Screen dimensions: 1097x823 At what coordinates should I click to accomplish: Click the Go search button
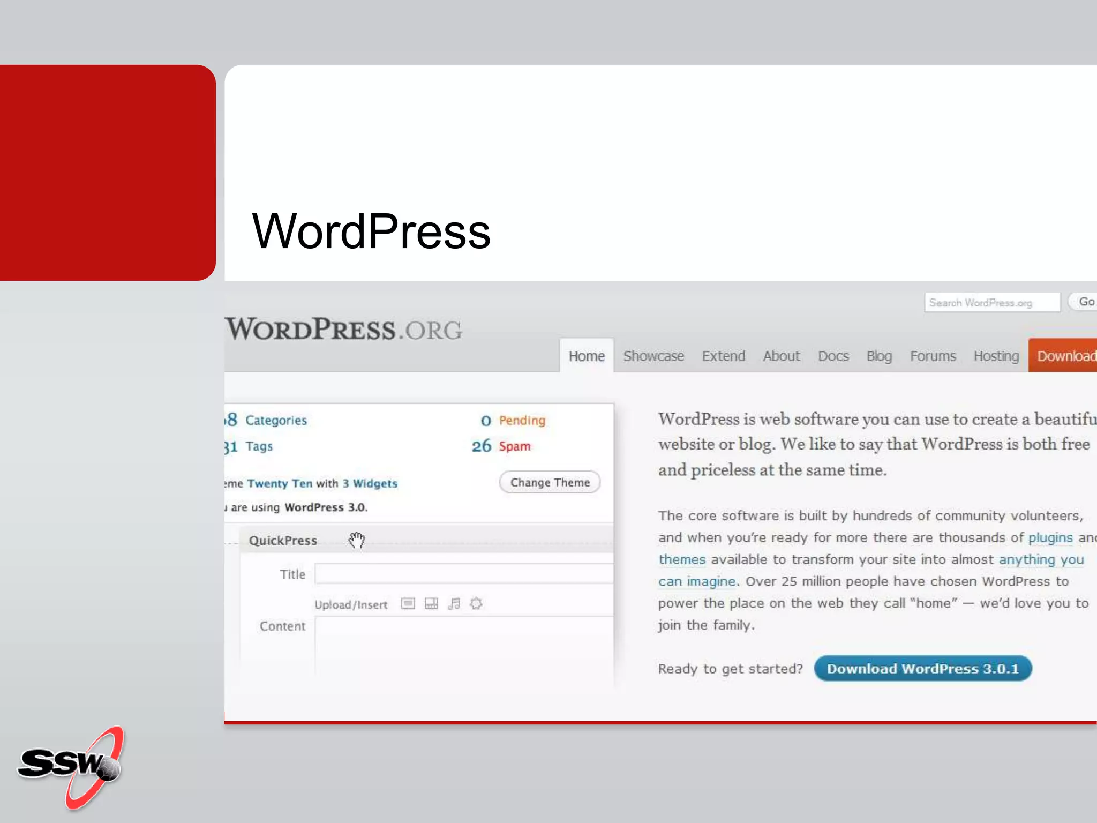(1083, 302)
